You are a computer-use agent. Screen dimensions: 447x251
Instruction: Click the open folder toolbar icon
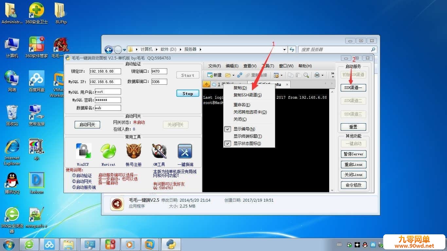(x=228, y=75)
